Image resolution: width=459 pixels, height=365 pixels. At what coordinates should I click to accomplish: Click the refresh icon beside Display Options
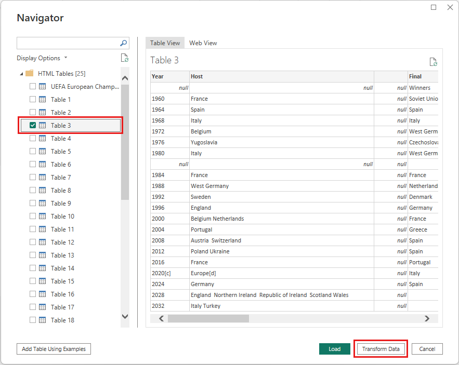point(124,58)
